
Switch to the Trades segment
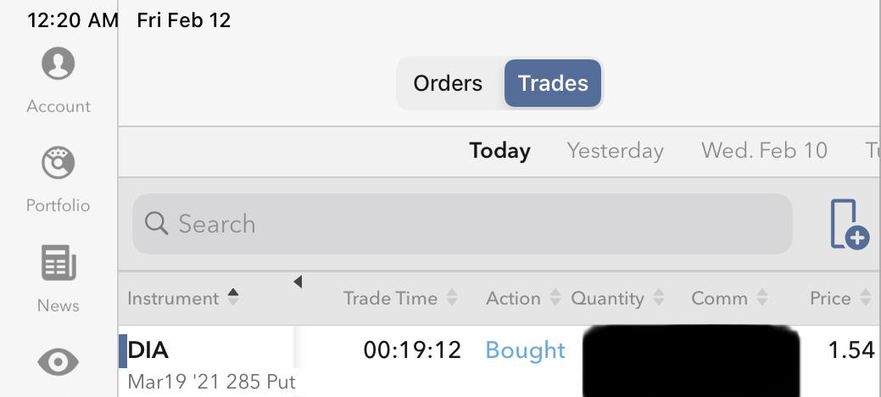pyautogui.click(x=553, y=83)
